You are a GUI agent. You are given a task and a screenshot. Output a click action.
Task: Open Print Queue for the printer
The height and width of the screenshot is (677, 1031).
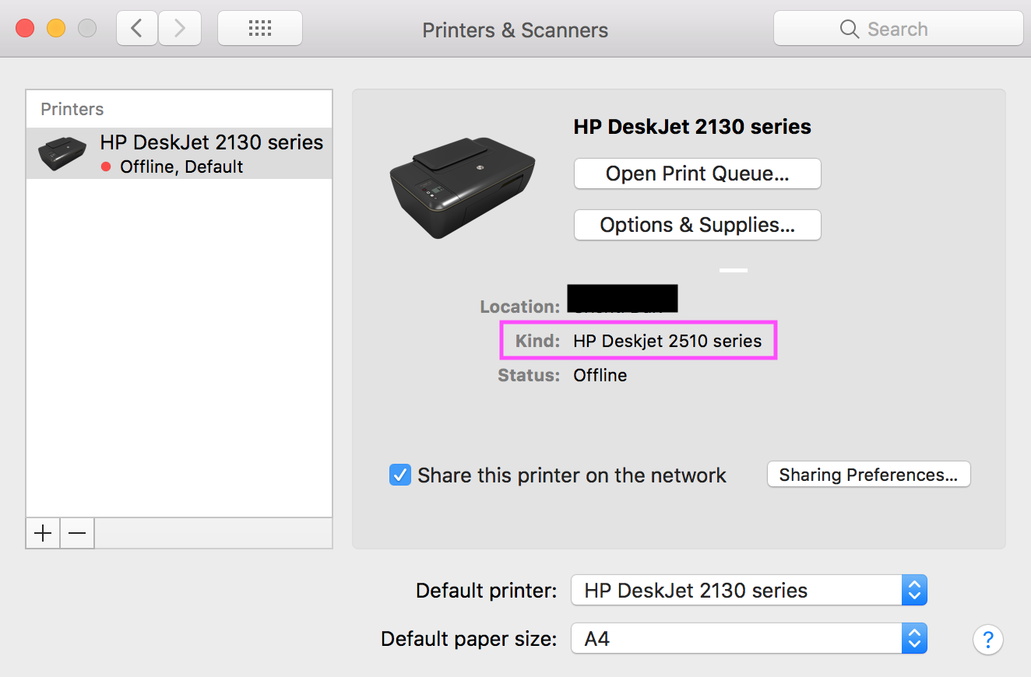698,174
